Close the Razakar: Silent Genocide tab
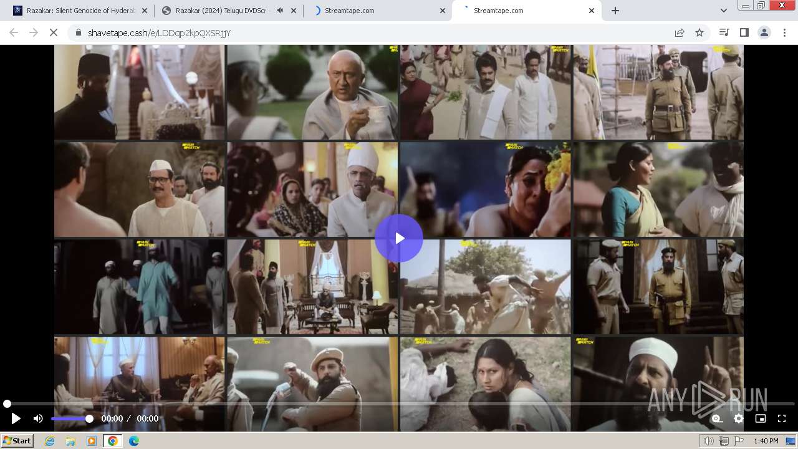This screenshot has height=449, width=798. [145, 11]
